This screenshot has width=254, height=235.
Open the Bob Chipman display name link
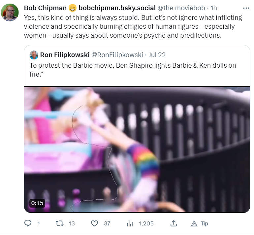pos(45,8)
